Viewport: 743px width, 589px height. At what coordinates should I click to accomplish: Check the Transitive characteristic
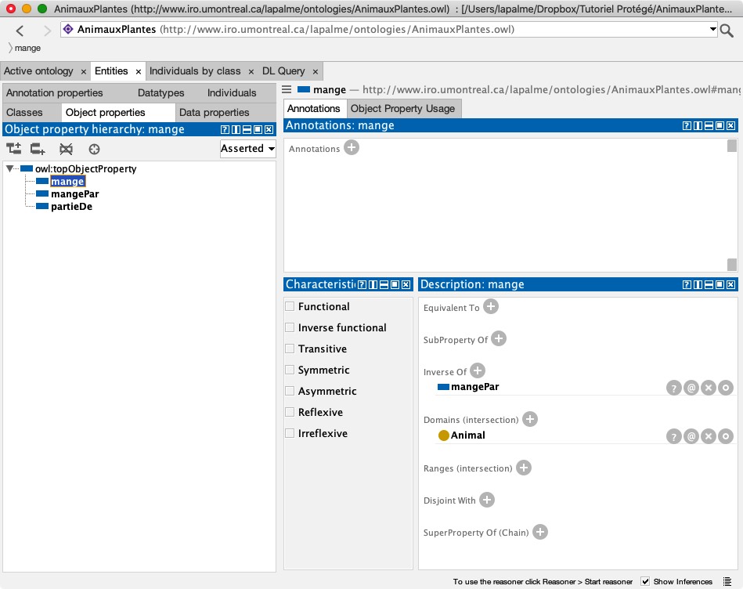[290, 349]
